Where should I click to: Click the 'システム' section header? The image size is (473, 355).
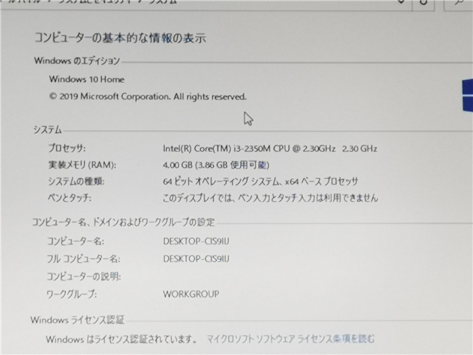pos(47,130)
